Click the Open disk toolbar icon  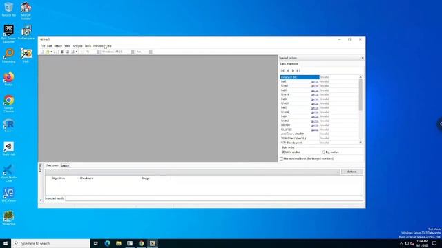[x=68, y=52]
